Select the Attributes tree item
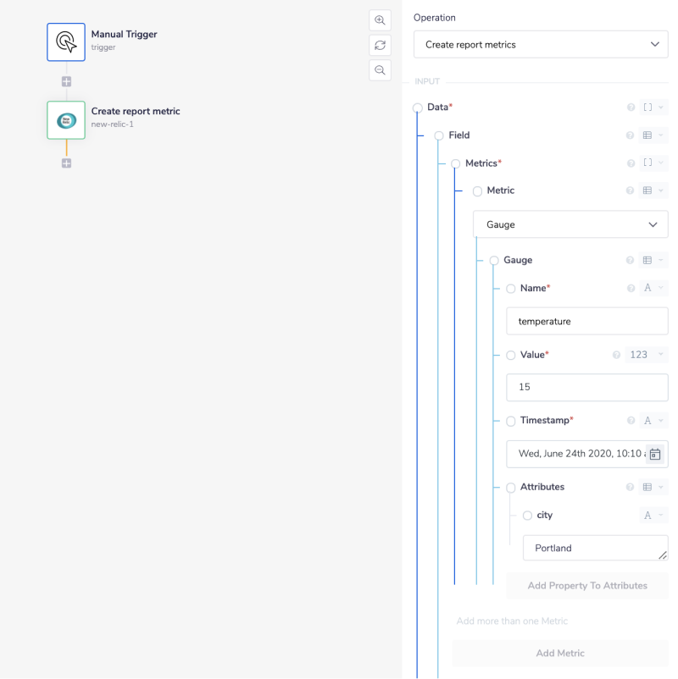 tap(541, 487)
